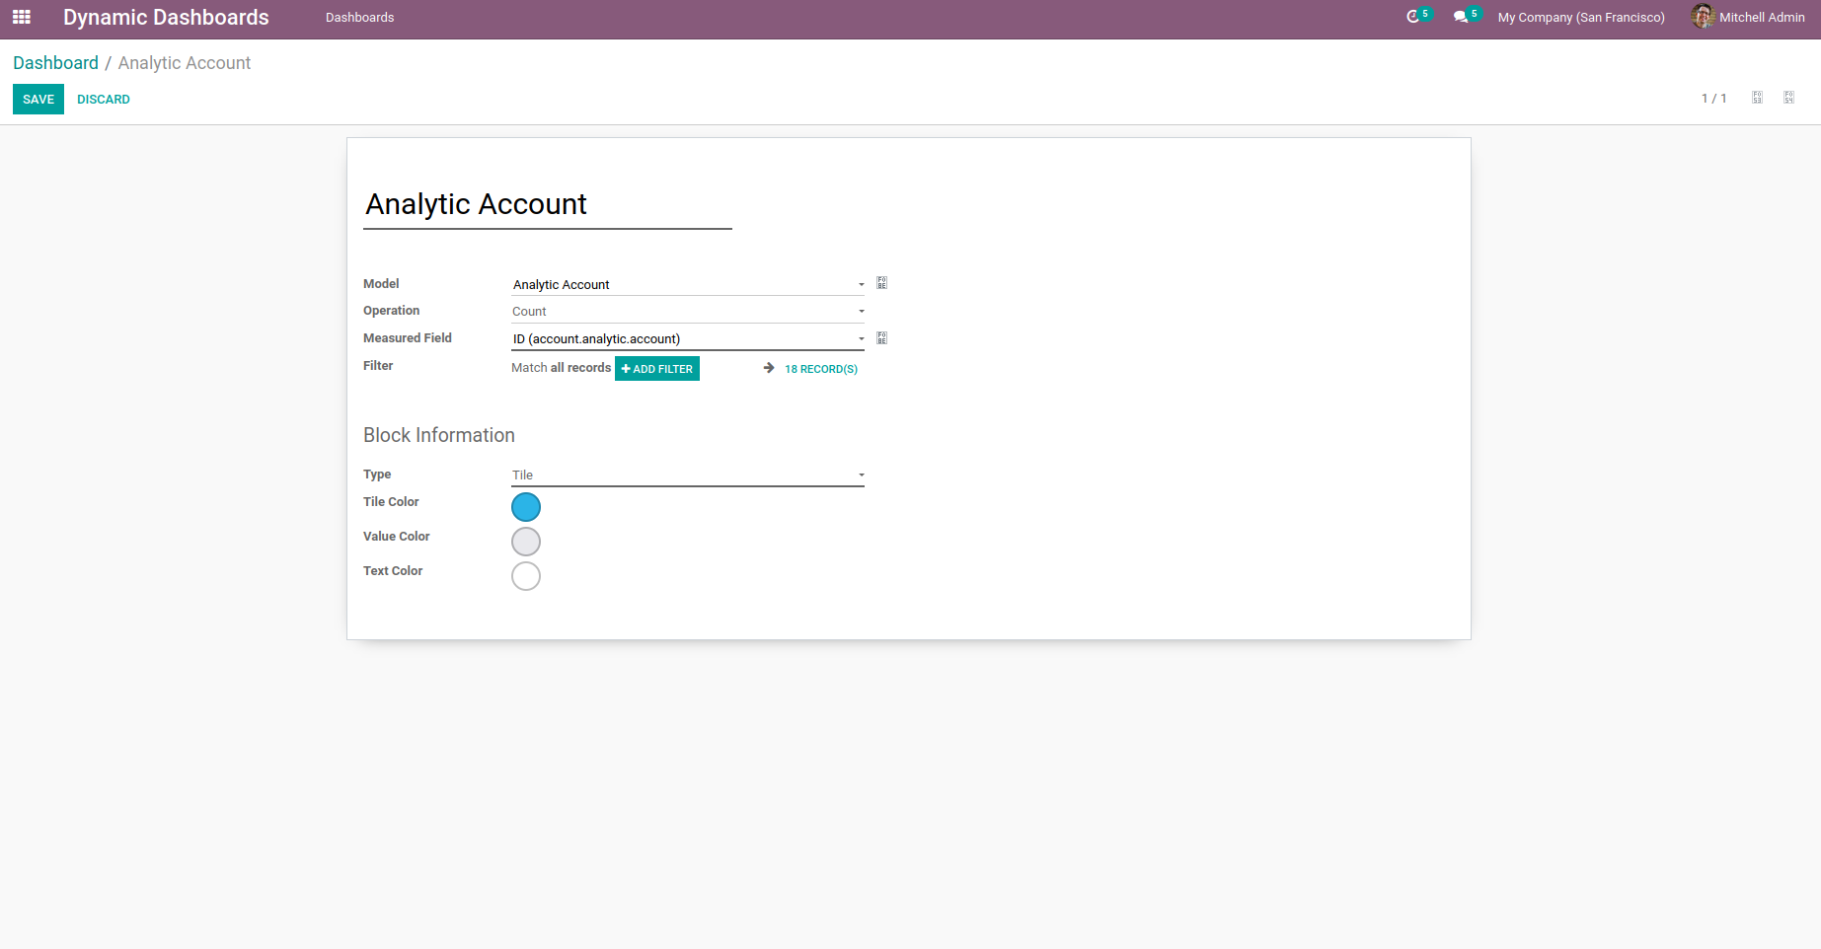1821x949 pixels.
Task: Pick the grey Value Color swatch
Action: (x=526, y=542)
